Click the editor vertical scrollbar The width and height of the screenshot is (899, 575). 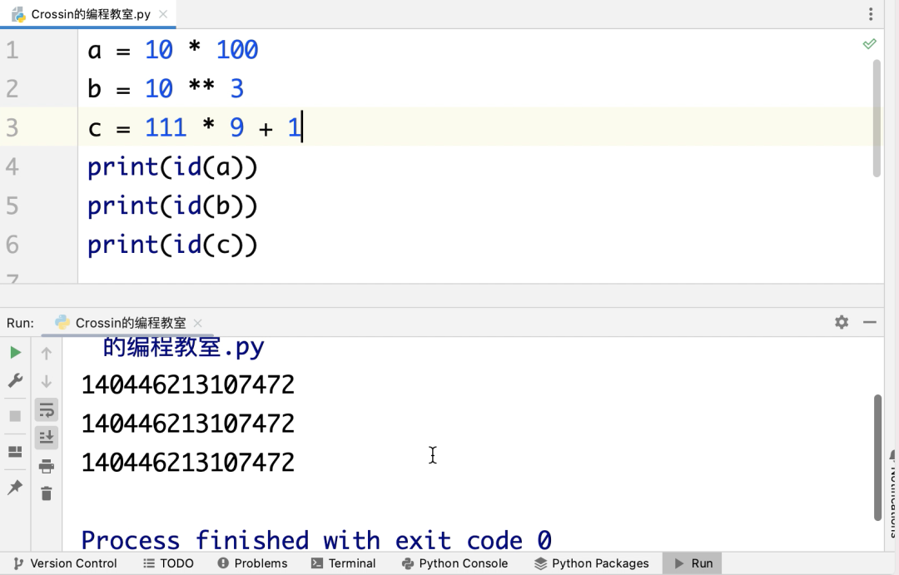(x=877, y=119)
